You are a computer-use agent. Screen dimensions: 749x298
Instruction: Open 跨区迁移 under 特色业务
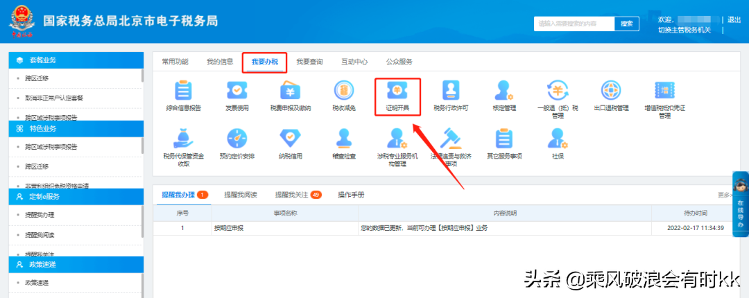(37, 166)
